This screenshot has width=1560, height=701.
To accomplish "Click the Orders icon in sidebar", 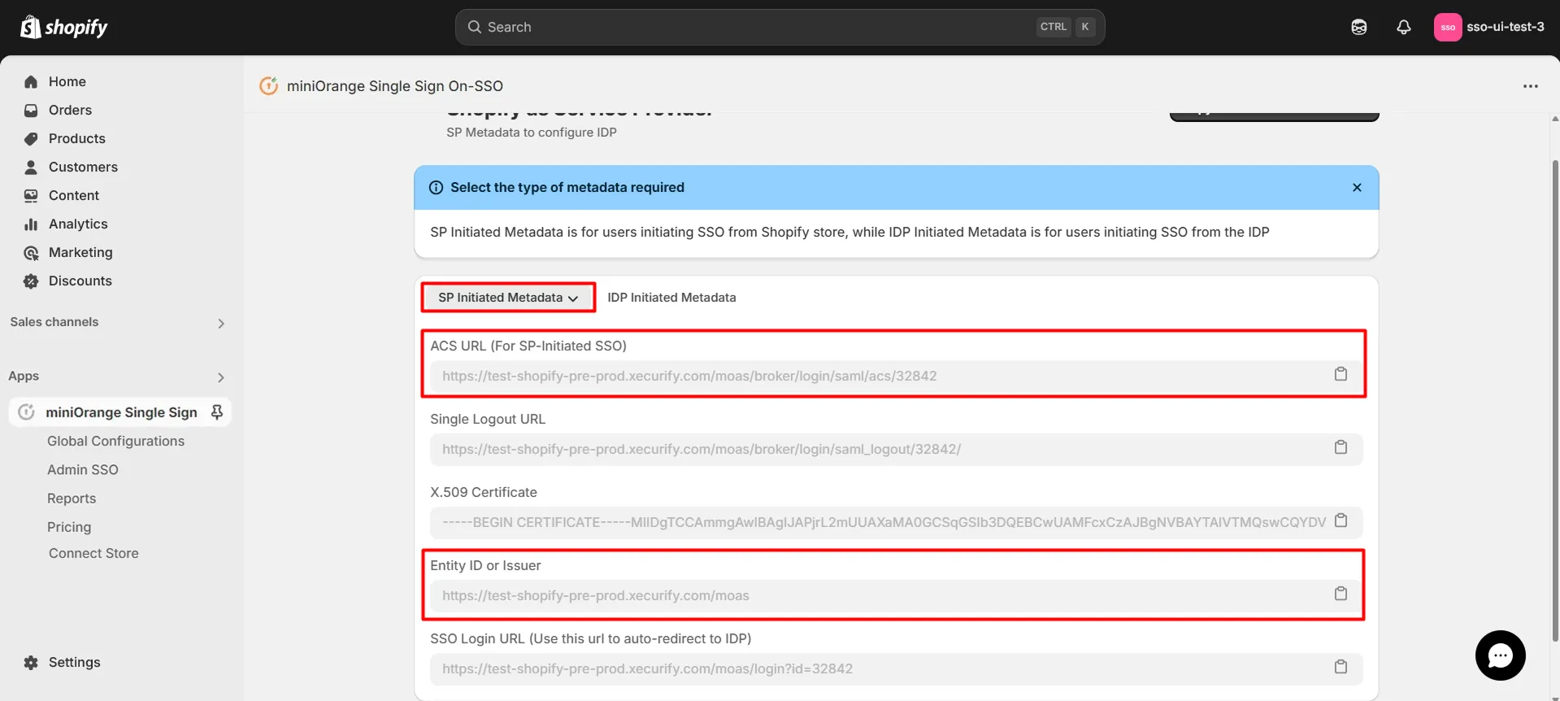I will (31, 110).
